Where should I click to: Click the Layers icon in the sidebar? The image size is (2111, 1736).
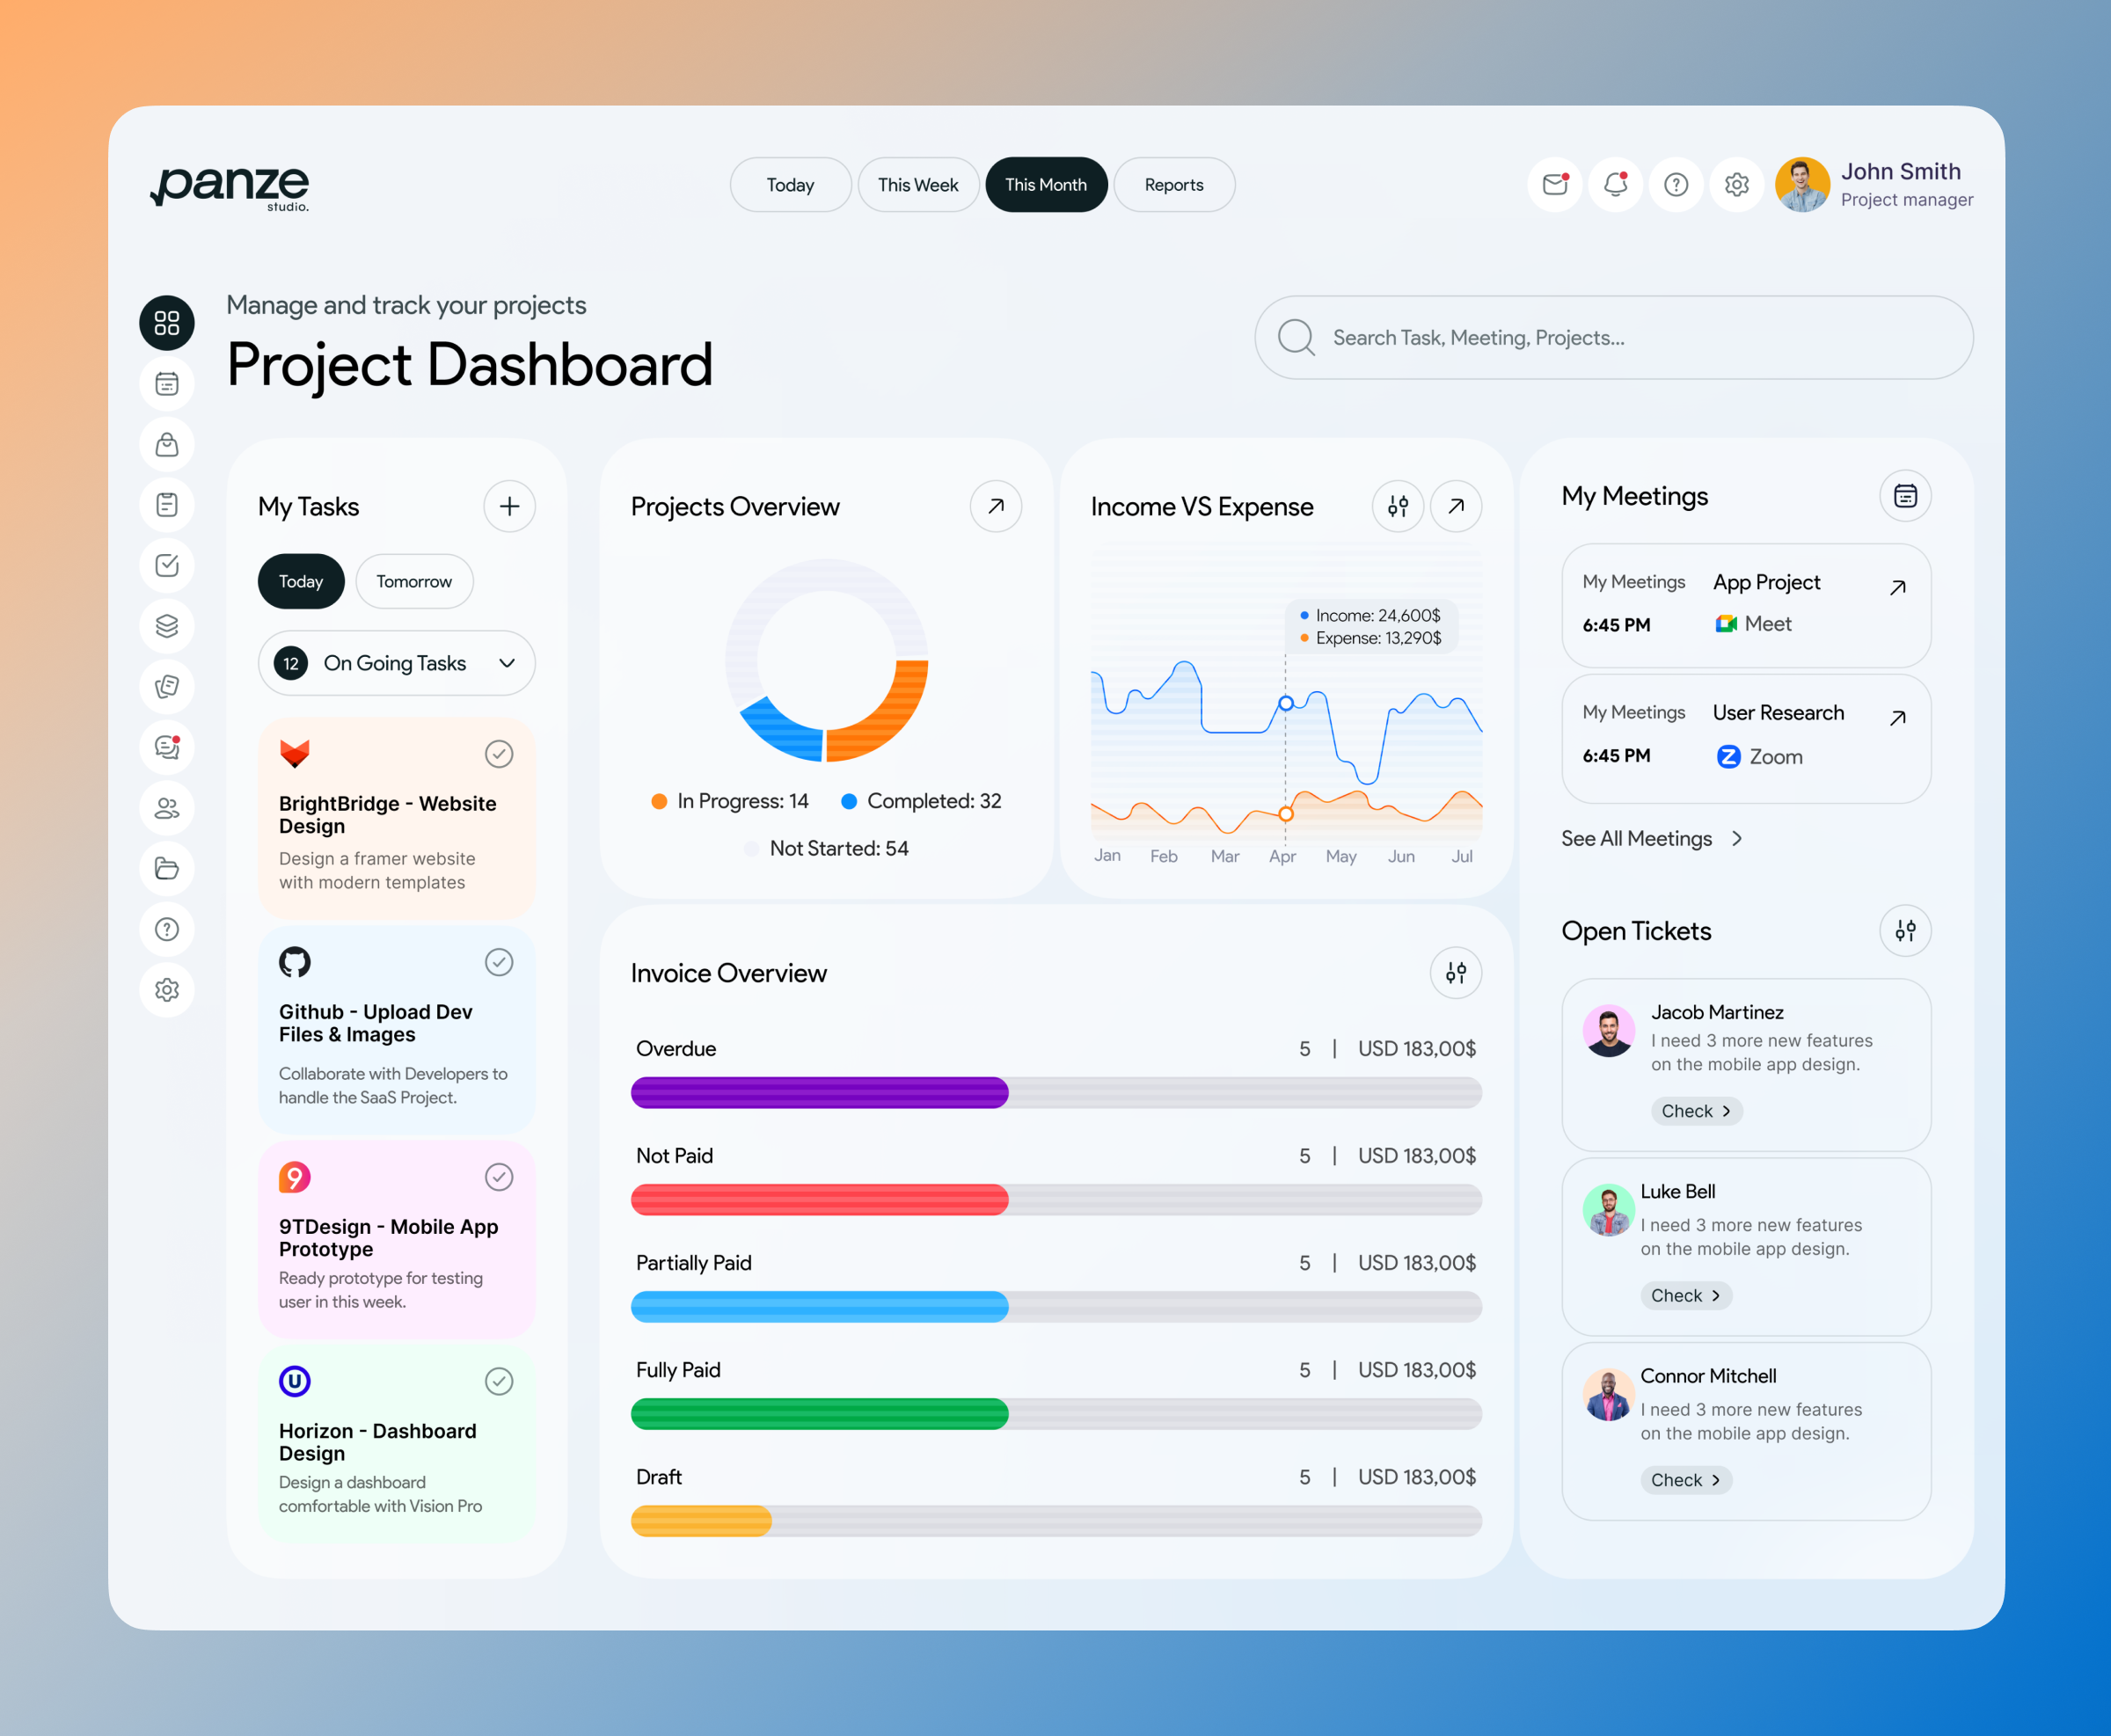(167, 627)
